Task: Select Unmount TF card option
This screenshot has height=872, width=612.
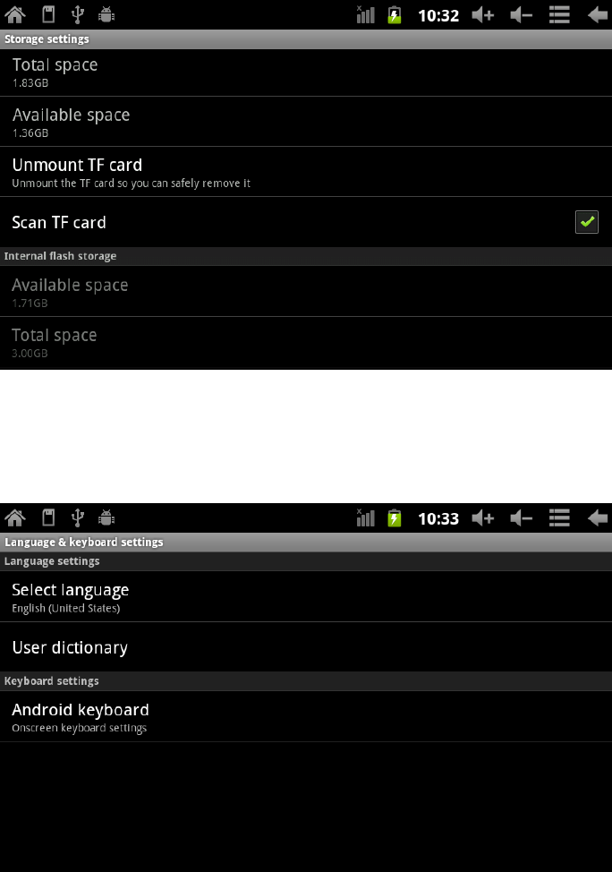Action: (x=306, y=172)
